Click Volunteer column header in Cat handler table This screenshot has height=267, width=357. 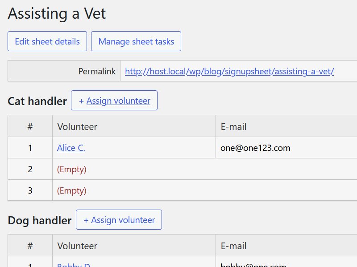[77, 126]
